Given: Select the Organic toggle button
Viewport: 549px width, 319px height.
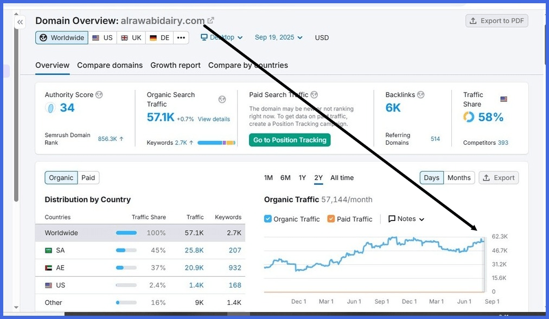Looking at the screenshot, I should click(x=61, y=178).
